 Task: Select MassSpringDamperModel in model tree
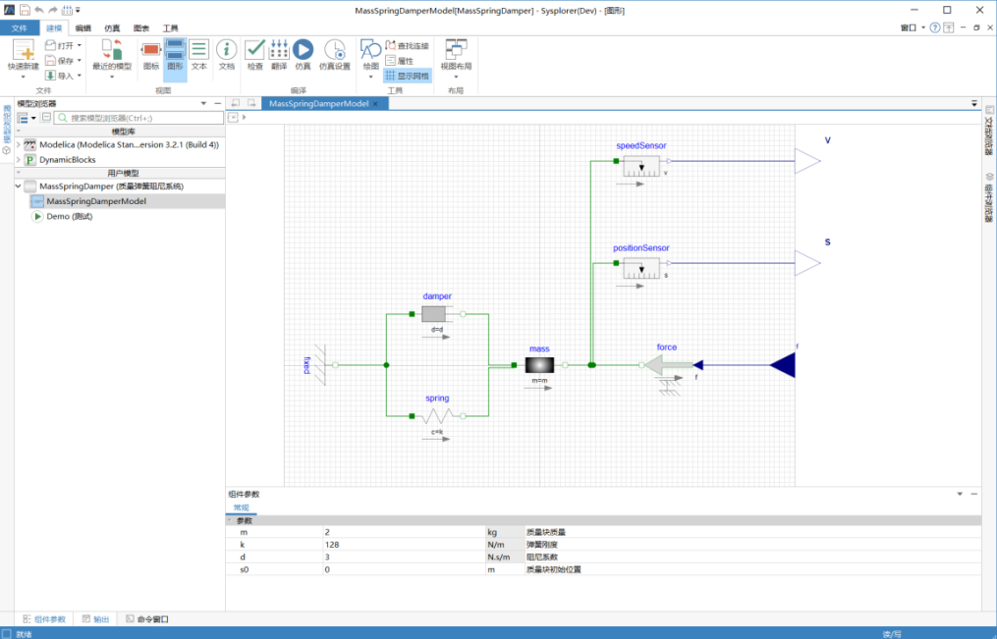pyautogui.click(x=96, y=201)
